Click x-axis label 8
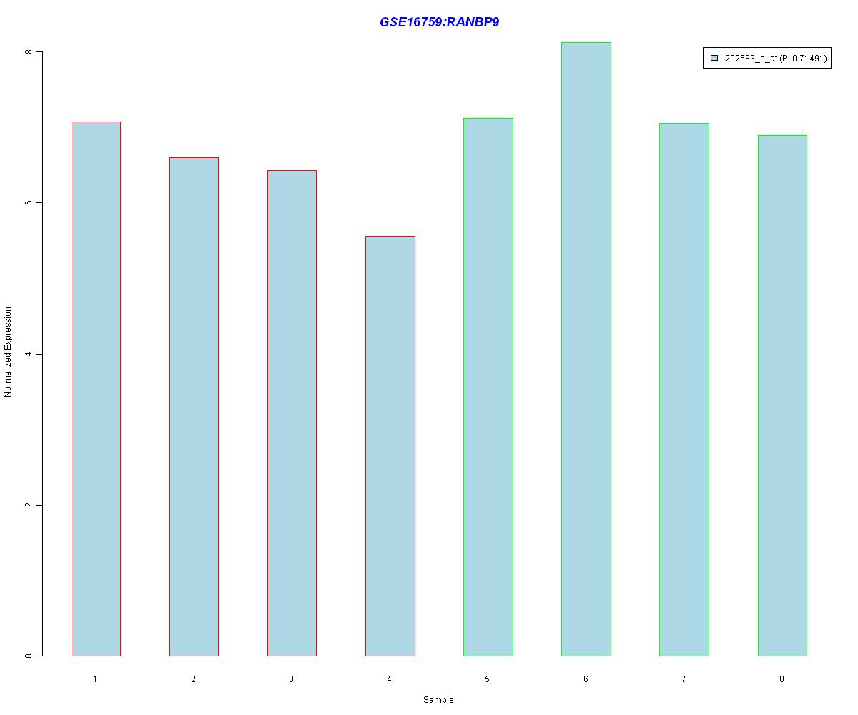 (781, 679)
